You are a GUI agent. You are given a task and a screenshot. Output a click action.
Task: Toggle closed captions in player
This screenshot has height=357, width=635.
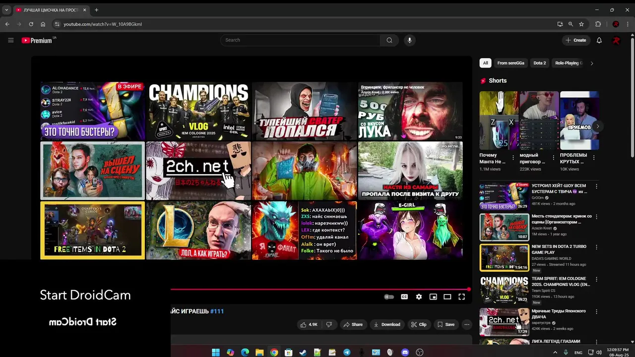click(x=404, y=297)
